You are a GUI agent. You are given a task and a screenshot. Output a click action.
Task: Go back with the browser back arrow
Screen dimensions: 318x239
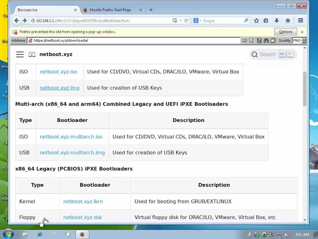(x=16, y=21)
